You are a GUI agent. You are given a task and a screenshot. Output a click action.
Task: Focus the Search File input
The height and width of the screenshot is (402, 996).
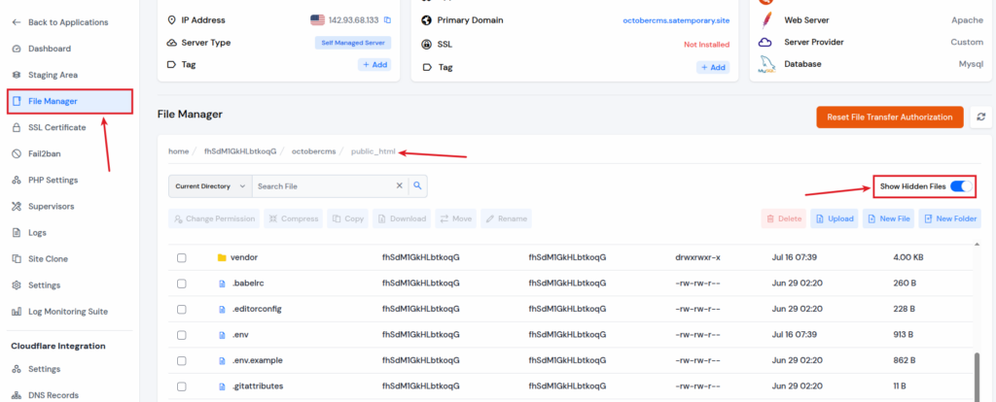[324, 186]
